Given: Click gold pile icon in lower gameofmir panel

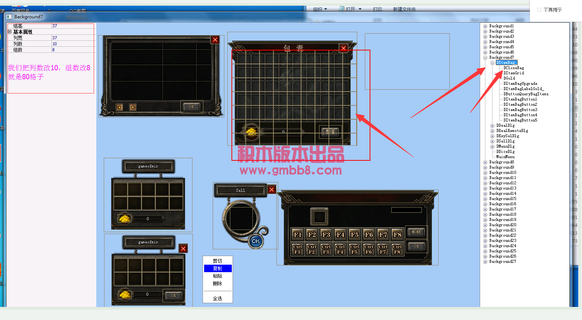Looking at the screenshot, I should click(125, 295).
